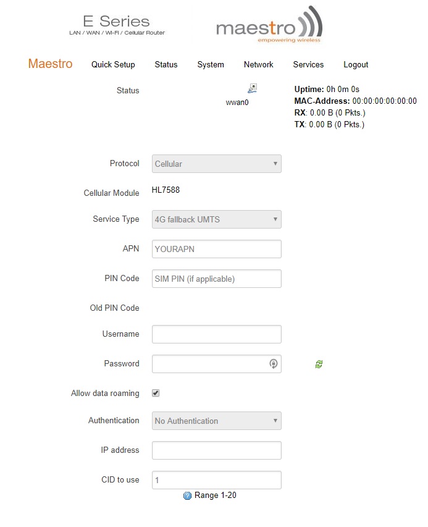
Task: Open the Services menu
Action: (308, 64)
